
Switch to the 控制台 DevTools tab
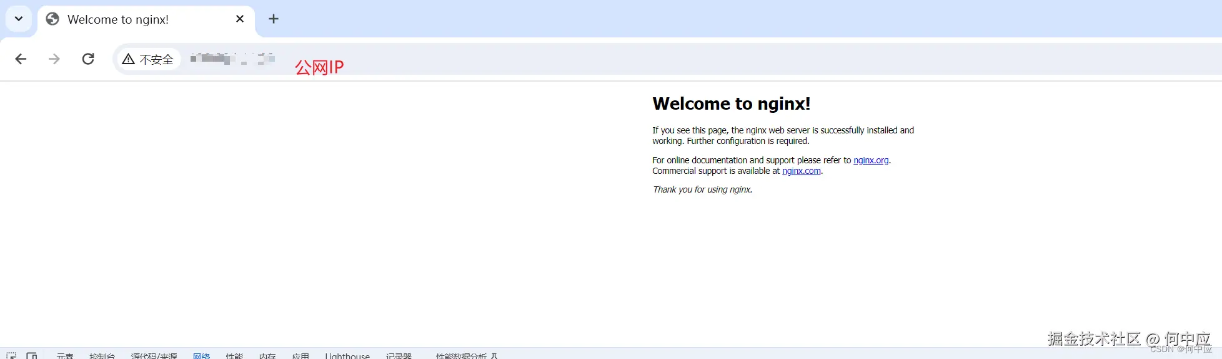point(102,356)
